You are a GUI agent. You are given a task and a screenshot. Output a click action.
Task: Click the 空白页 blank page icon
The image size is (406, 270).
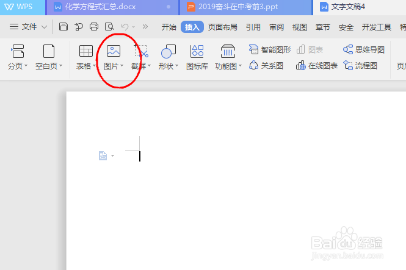click(49, 51)
